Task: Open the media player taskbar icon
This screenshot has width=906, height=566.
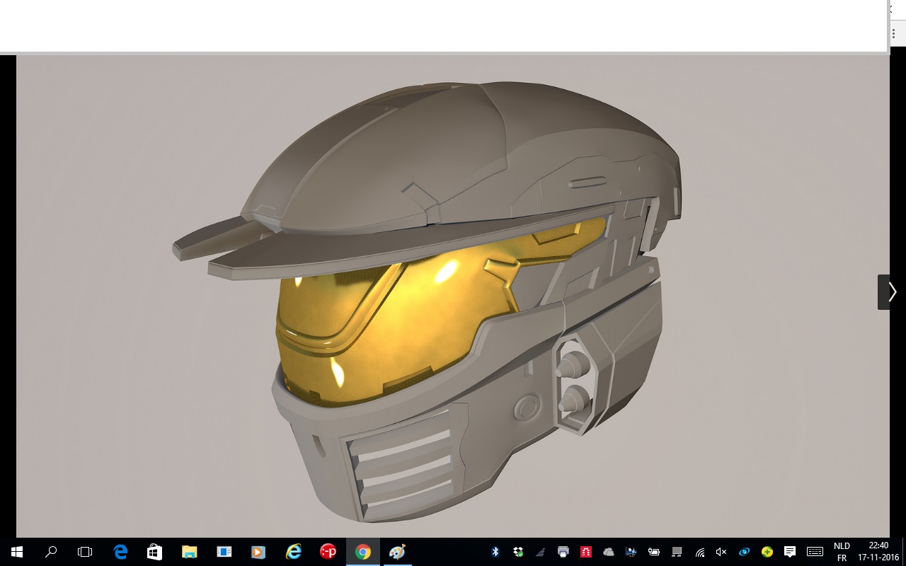Action: (258, 552)
